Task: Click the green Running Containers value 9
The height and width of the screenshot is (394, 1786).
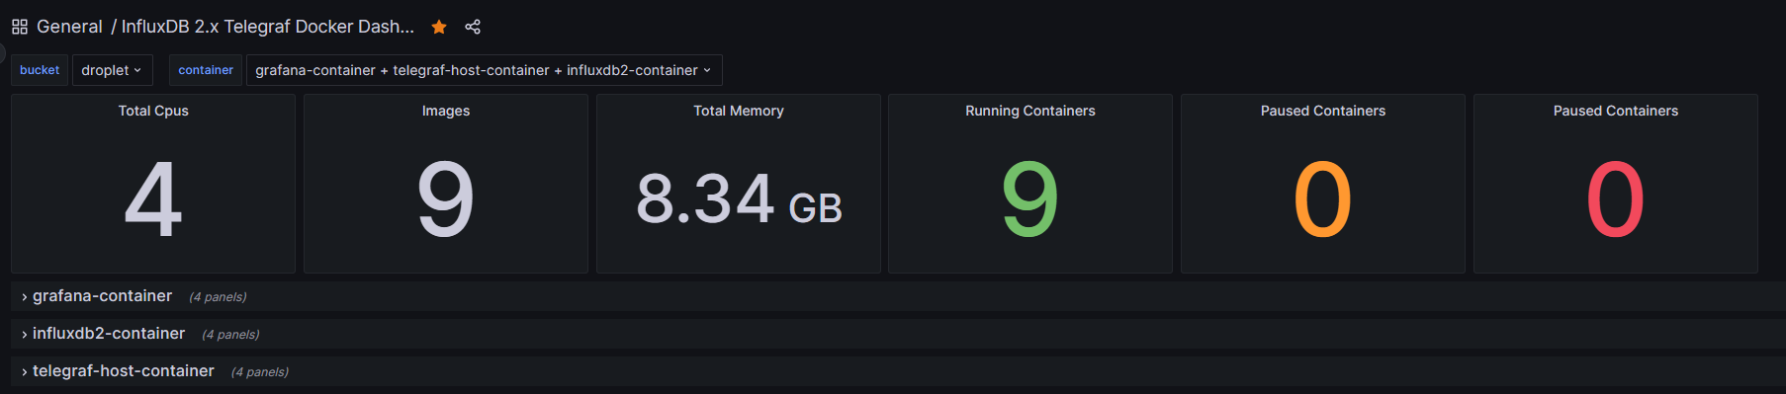Action: click(1030, 199)
